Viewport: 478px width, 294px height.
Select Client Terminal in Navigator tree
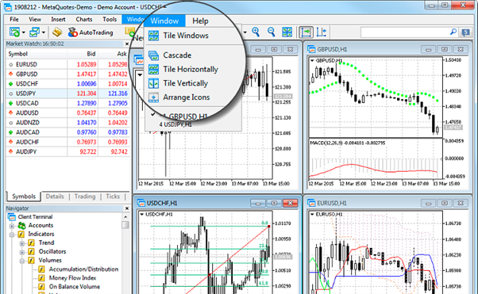coord(35,216)
